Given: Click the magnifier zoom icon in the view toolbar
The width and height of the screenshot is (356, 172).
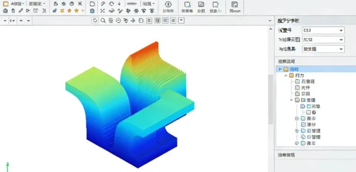Looking at the screenshot, I should click(x=103, y=21).
